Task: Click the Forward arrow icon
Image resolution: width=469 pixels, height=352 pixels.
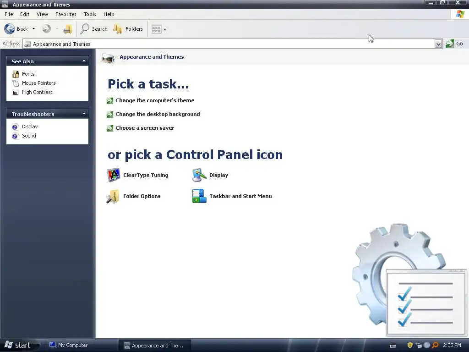Action: tap(46, 29)
